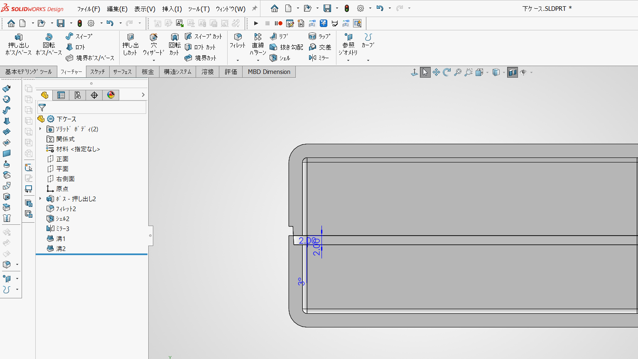The image size is (638, 359).
Task: Click the ロフトカット lofted cut tool
Action: (x=200, y=47)
